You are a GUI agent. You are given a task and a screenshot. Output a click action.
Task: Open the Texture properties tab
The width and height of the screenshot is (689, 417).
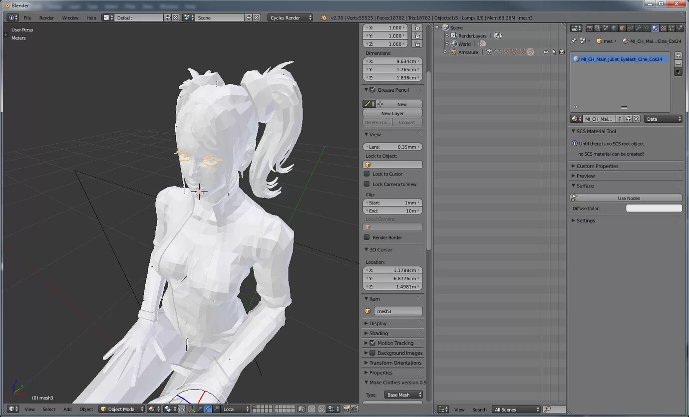[x=663, y=28]
